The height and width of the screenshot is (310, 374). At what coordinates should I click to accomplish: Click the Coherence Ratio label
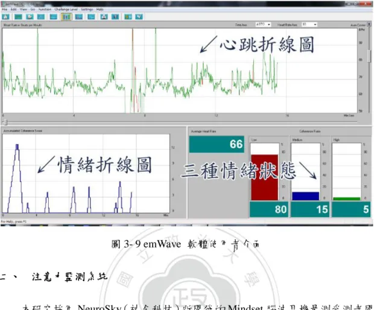click(310, 131)
